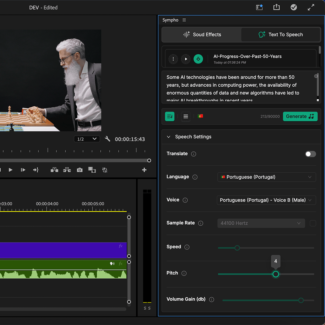Open three-dot options for generated audio
Screen dimensions: 325x325
[173, 59]
